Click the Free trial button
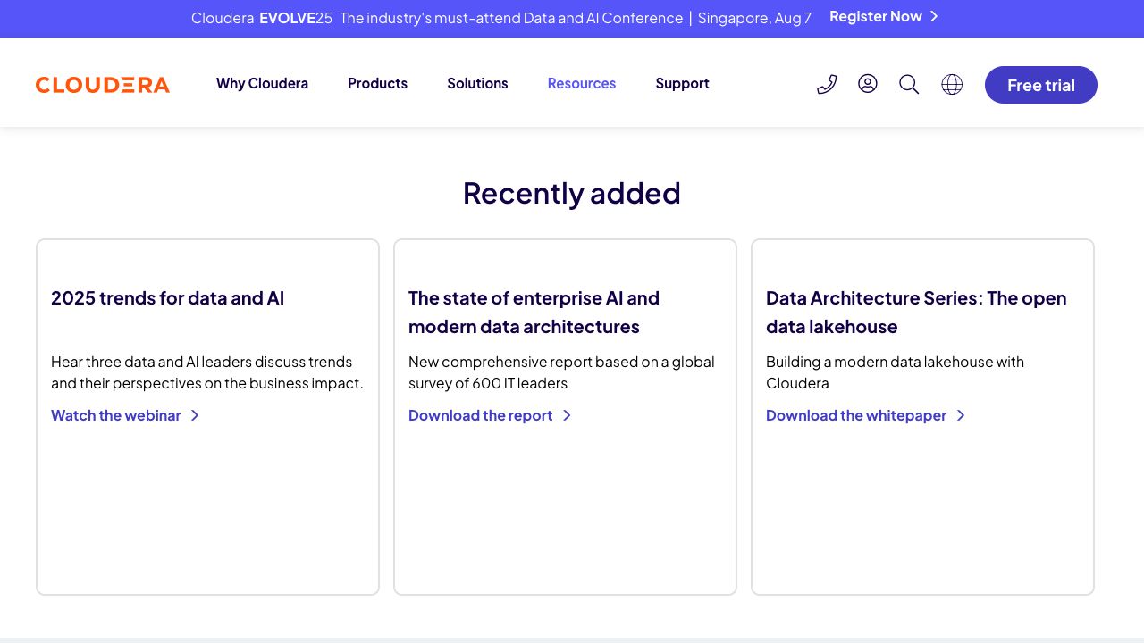The image size is (1144, 643). coord(1040,85)
